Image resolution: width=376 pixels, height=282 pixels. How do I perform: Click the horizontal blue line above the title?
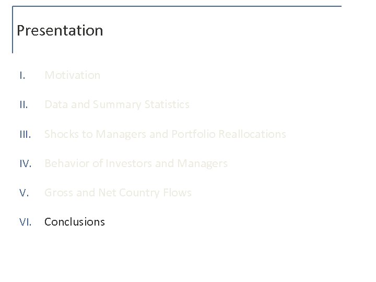click(x=177, y=6)
